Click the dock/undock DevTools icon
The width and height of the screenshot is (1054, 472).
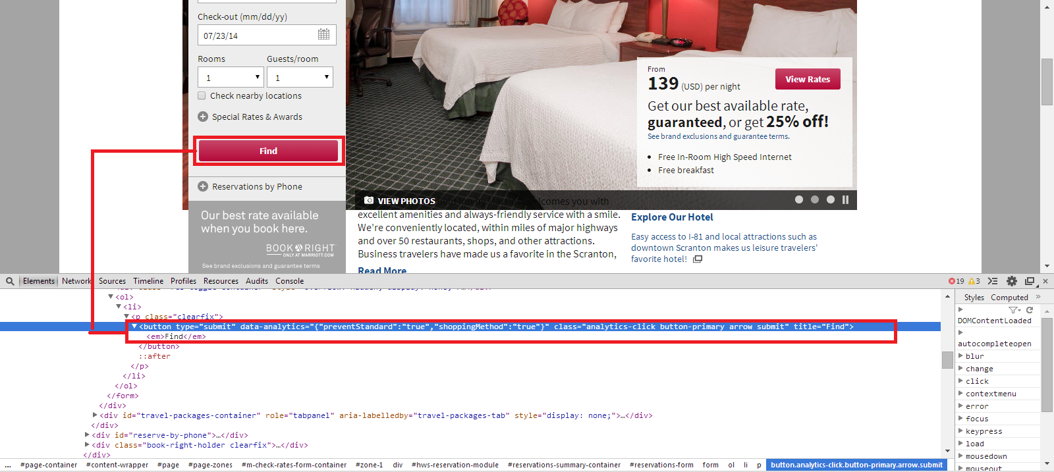(x=1030, y=281)
